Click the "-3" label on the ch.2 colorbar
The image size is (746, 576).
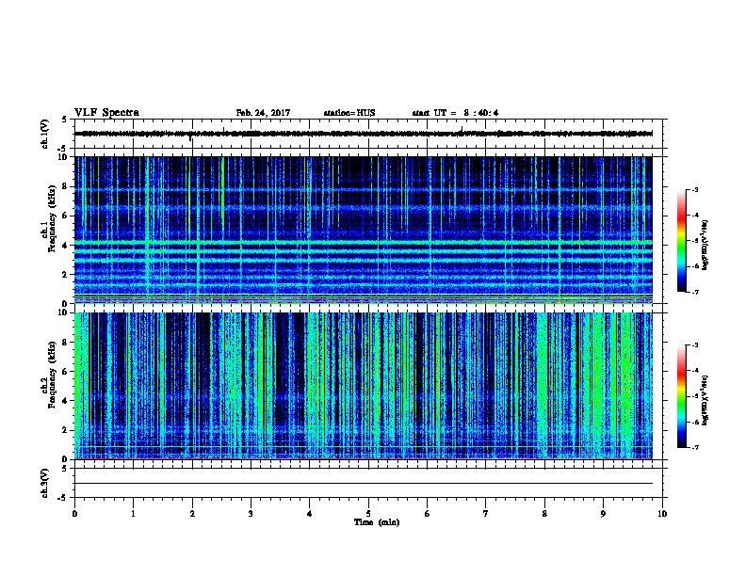[x=695, y=345]
